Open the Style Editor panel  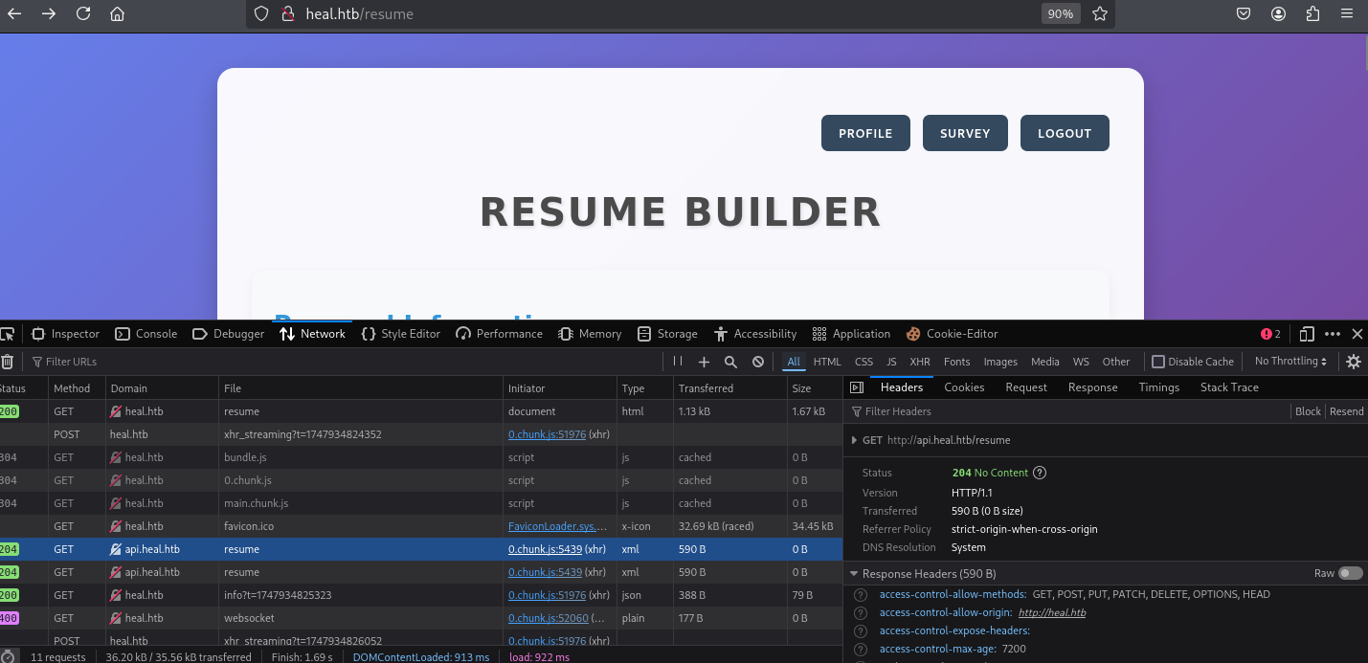(x=401, y=334)
